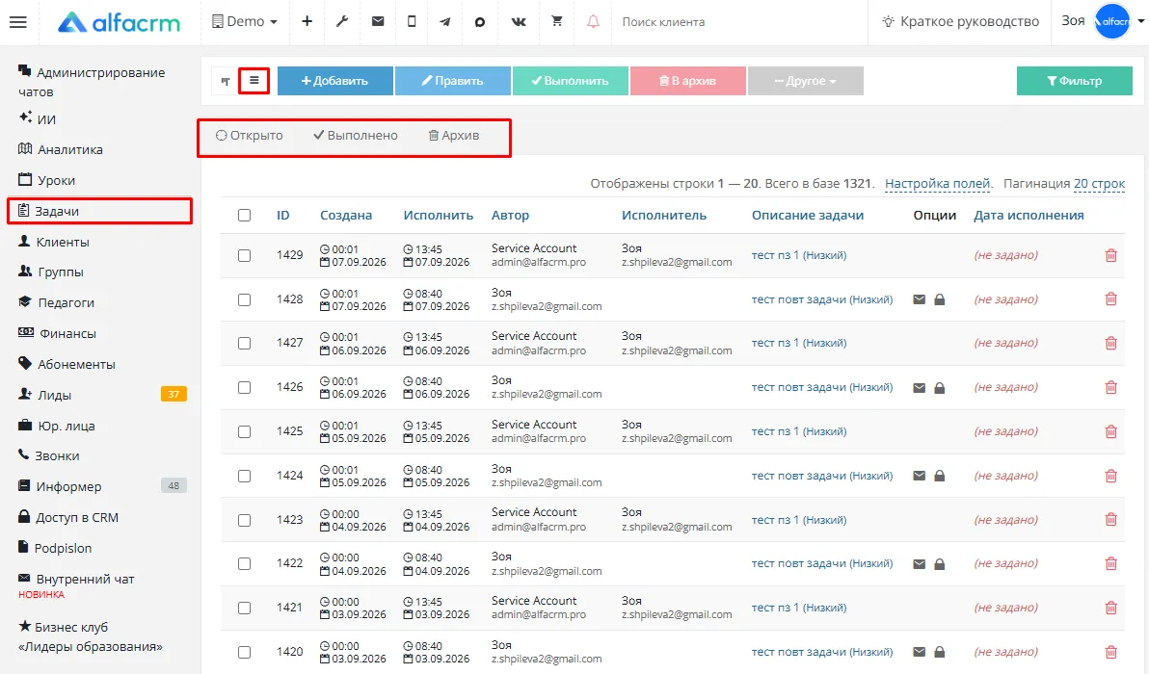The image size is (1149, 674).
Task: Open pagination '20 строк' selector
Action: pos(1099,184)
